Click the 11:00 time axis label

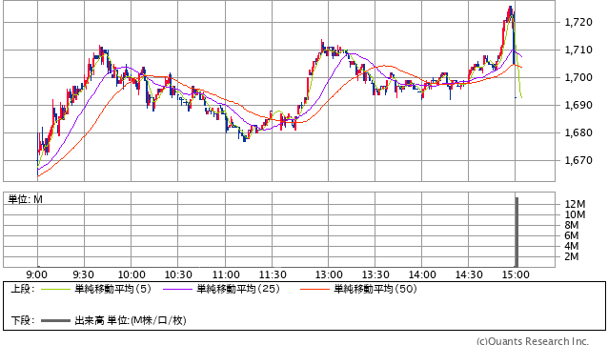point(226,274)
